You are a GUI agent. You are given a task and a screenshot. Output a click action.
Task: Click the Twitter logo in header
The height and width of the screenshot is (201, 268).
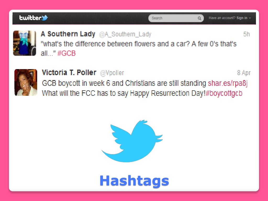33,18
